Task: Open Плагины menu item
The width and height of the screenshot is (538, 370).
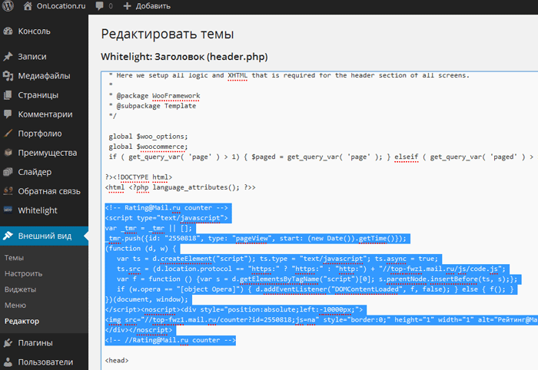Action: coord(35,343)
